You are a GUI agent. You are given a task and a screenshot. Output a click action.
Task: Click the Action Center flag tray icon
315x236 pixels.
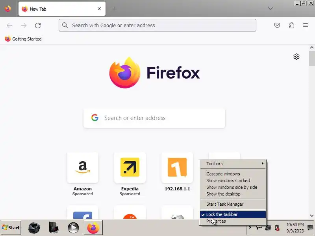click(x=259, y=228)
